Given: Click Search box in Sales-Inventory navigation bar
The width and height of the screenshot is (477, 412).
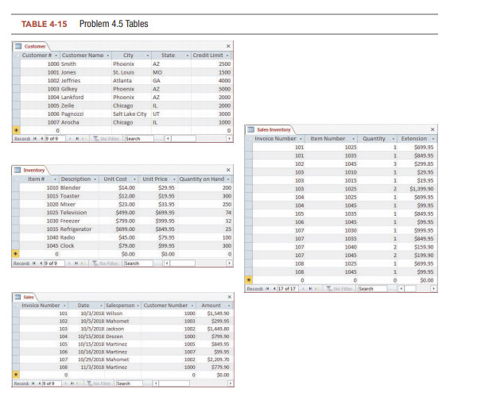Looking at the screenshot, I should tap(372, 289).
